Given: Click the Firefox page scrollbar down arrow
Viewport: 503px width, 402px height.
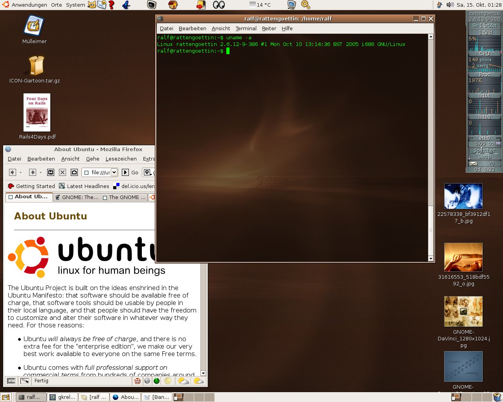Looking at the screenshot, I should pyautogui.click(x=203, y=373).
